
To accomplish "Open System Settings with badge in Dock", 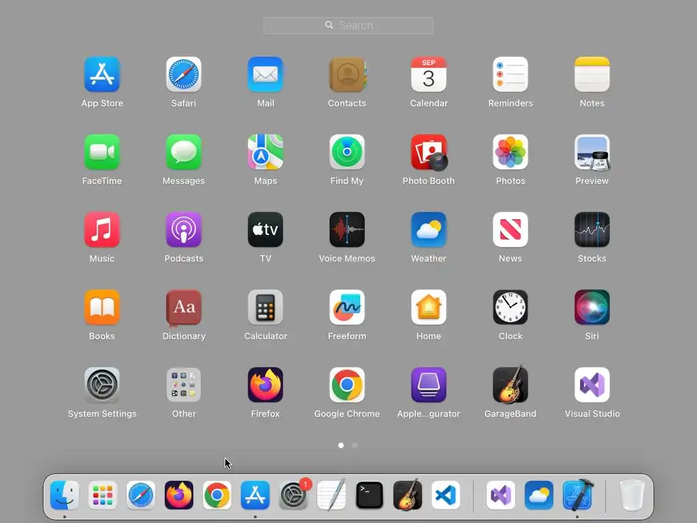I will (x=293, y=495).
